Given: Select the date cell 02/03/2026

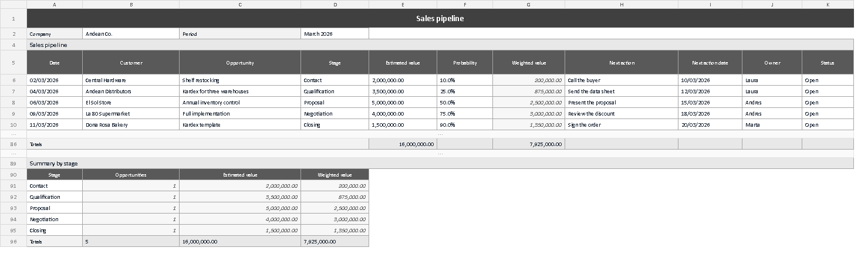Looking at the screenshot, I should (55, 80).
